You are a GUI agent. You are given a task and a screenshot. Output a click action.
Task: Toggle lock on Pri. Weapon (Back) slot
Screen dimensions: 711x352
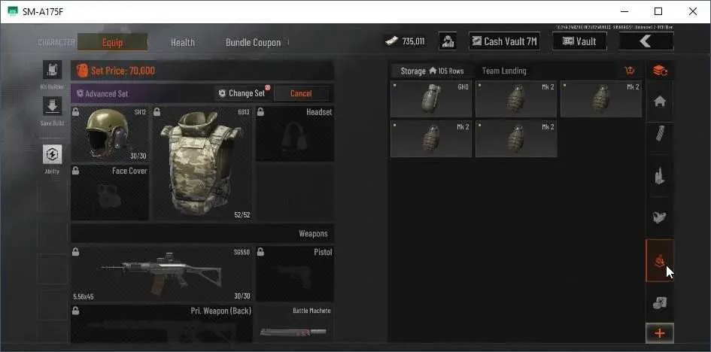[76, 311]
